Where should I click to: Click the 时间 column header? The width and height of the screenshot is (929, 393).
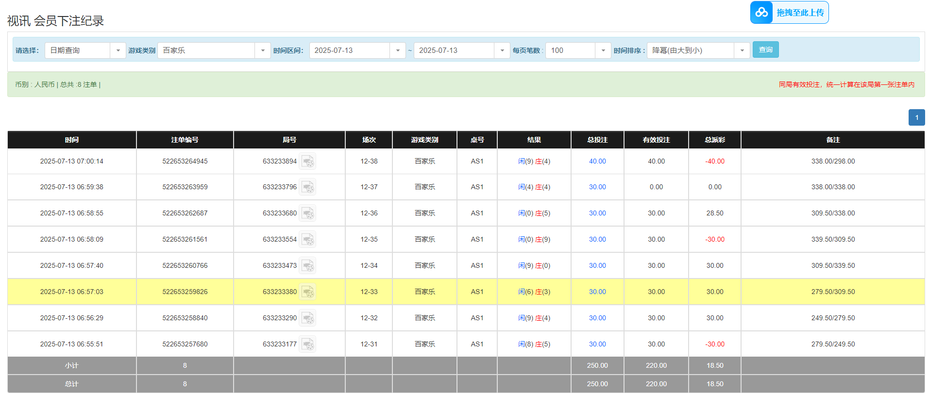click(x=72, y=140)
